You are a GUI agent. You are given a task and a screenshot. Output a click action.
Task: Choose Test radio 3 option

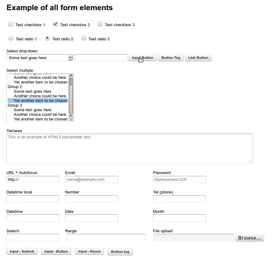click(x=84, y=38)
